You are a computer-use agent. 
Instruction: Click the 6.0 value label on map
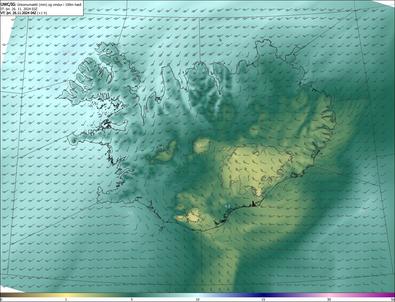pyautogui.click(x=138, y=78)
